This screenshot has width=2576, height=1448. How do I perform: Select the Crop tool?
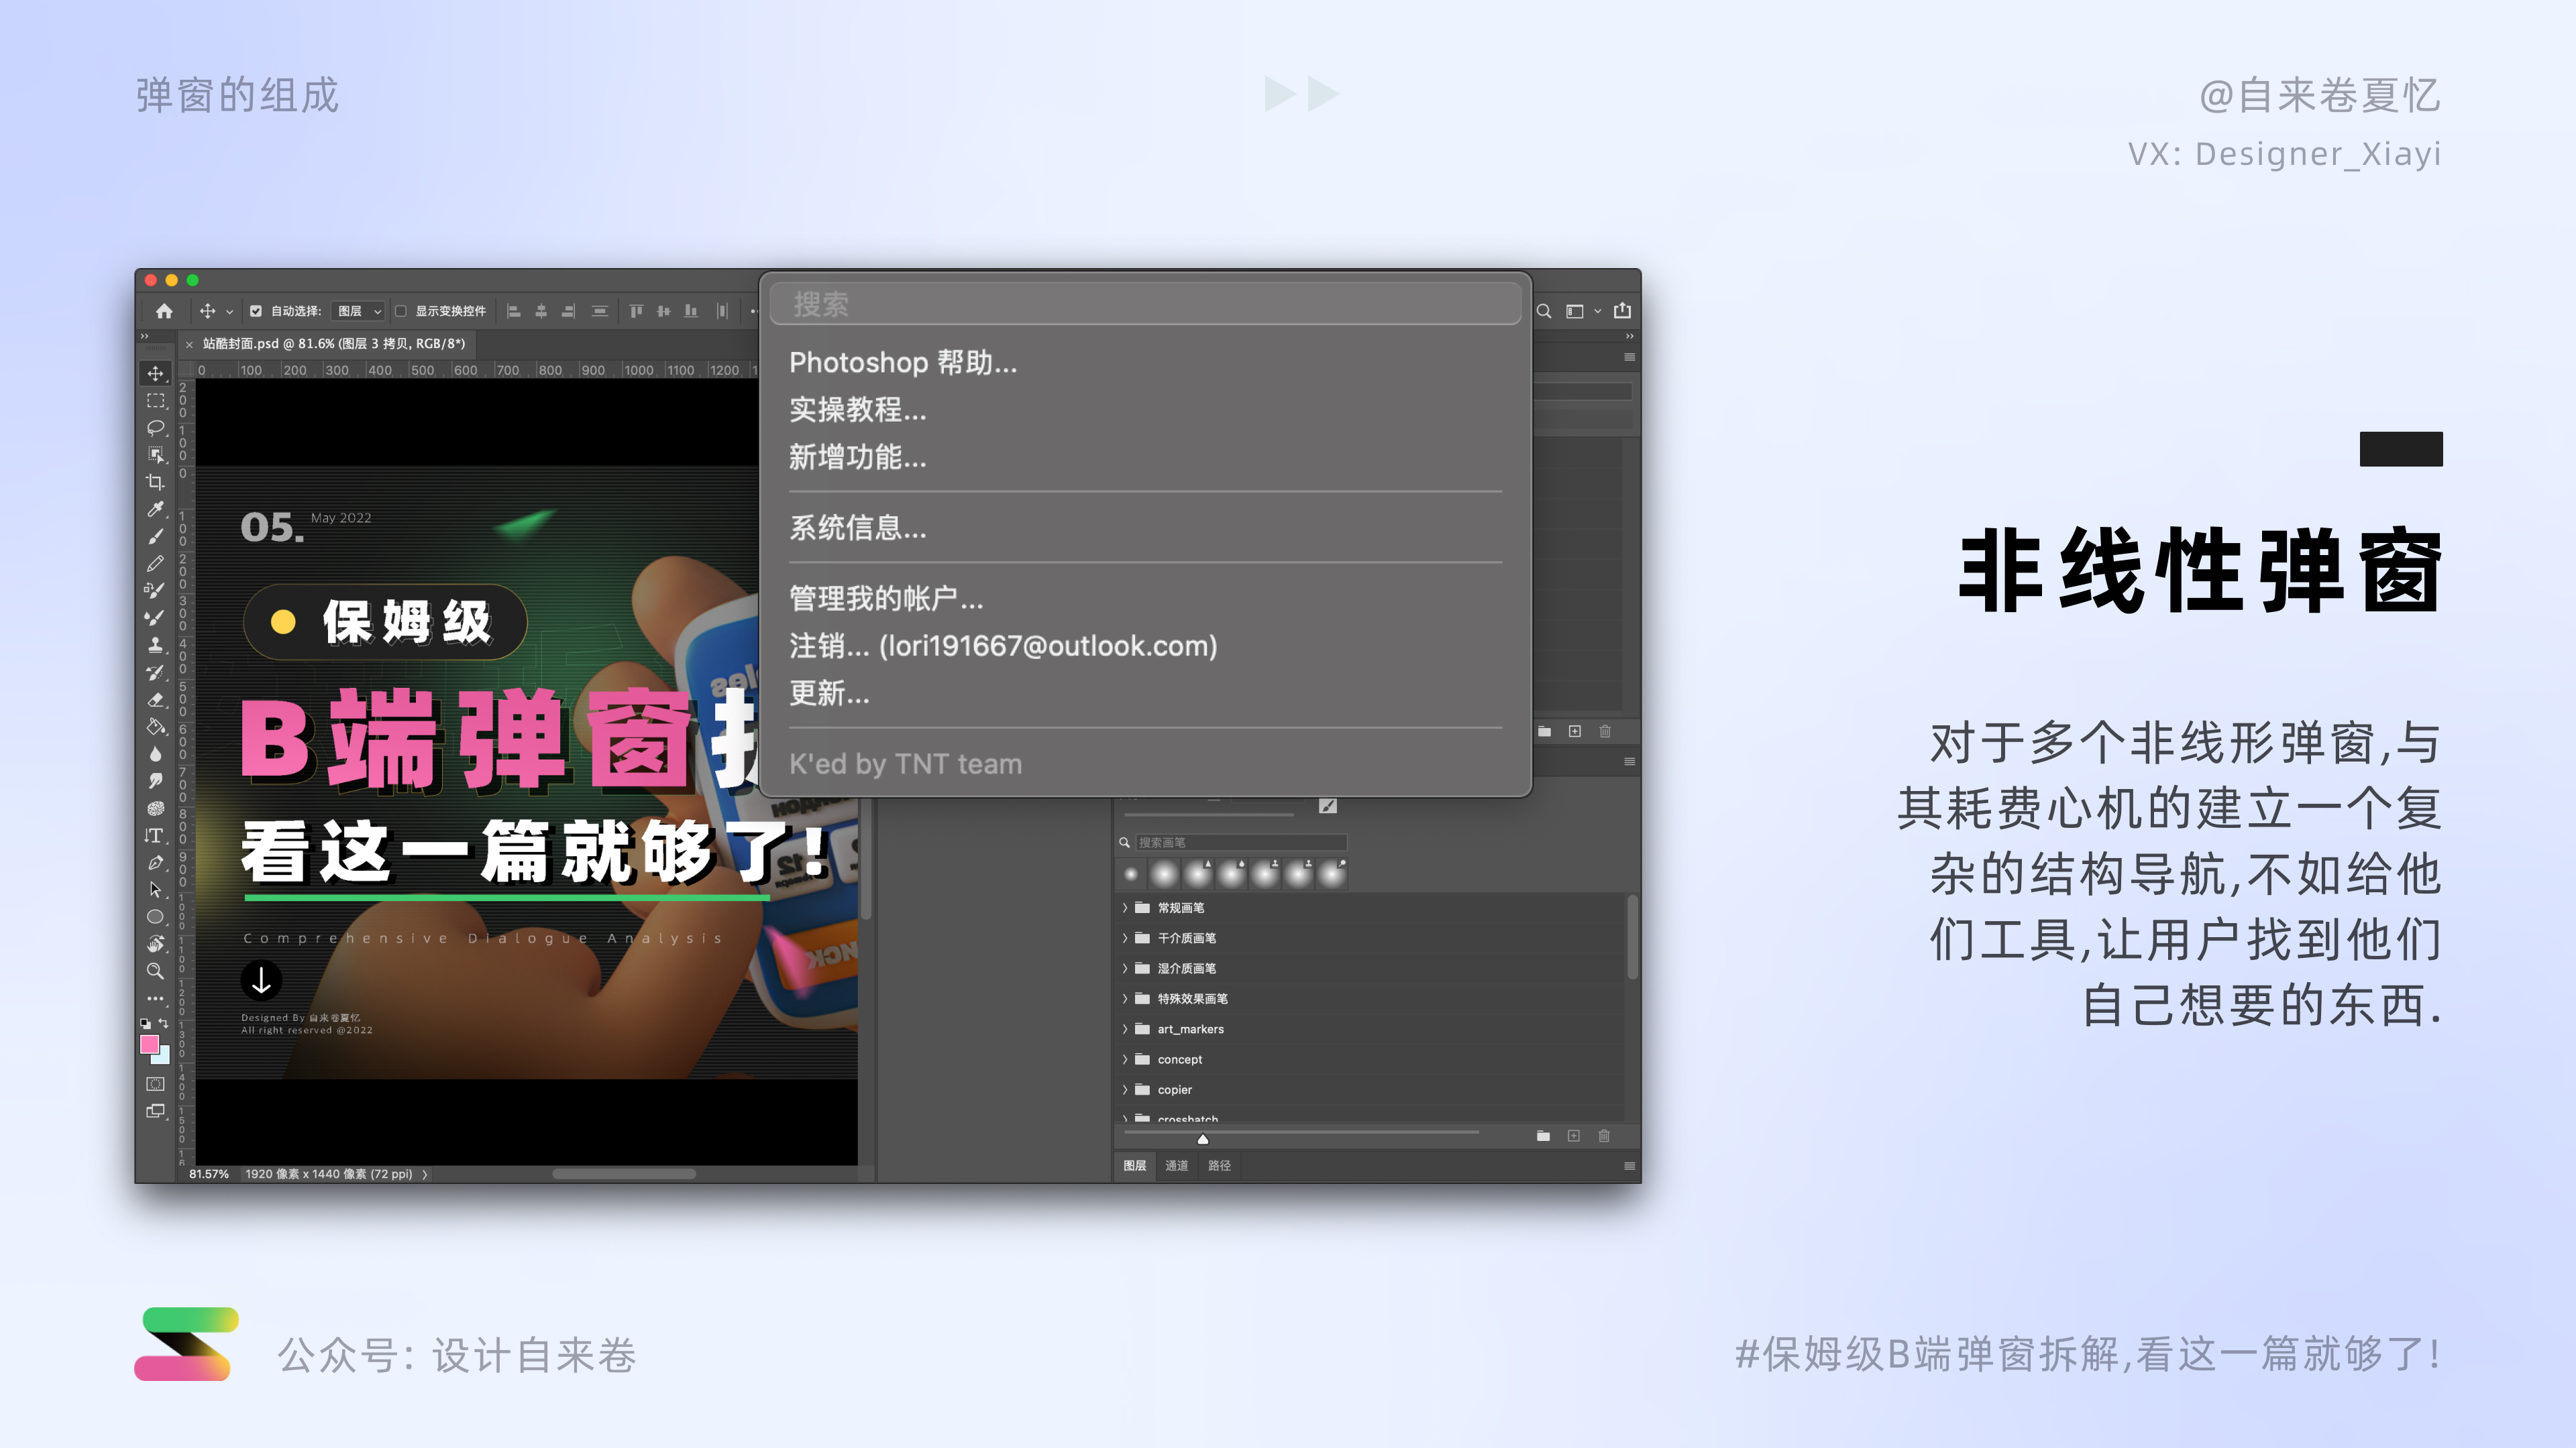pyautogui.click(x=155, y=481)
